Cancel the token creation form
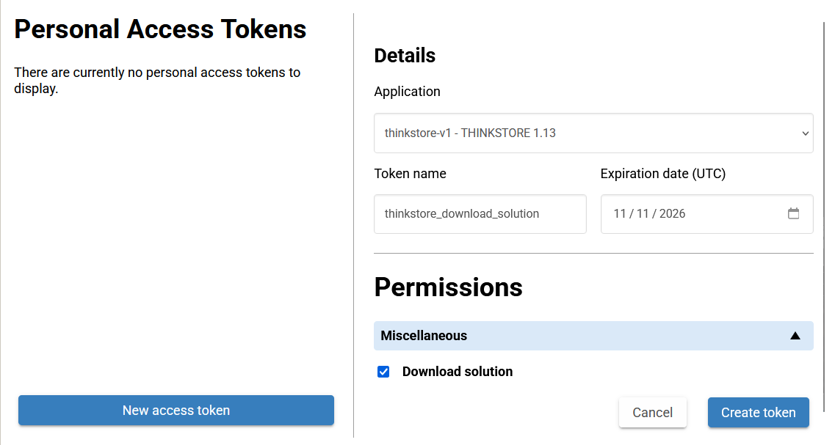This screenshot has width=835, height=445. click(652, 413)
